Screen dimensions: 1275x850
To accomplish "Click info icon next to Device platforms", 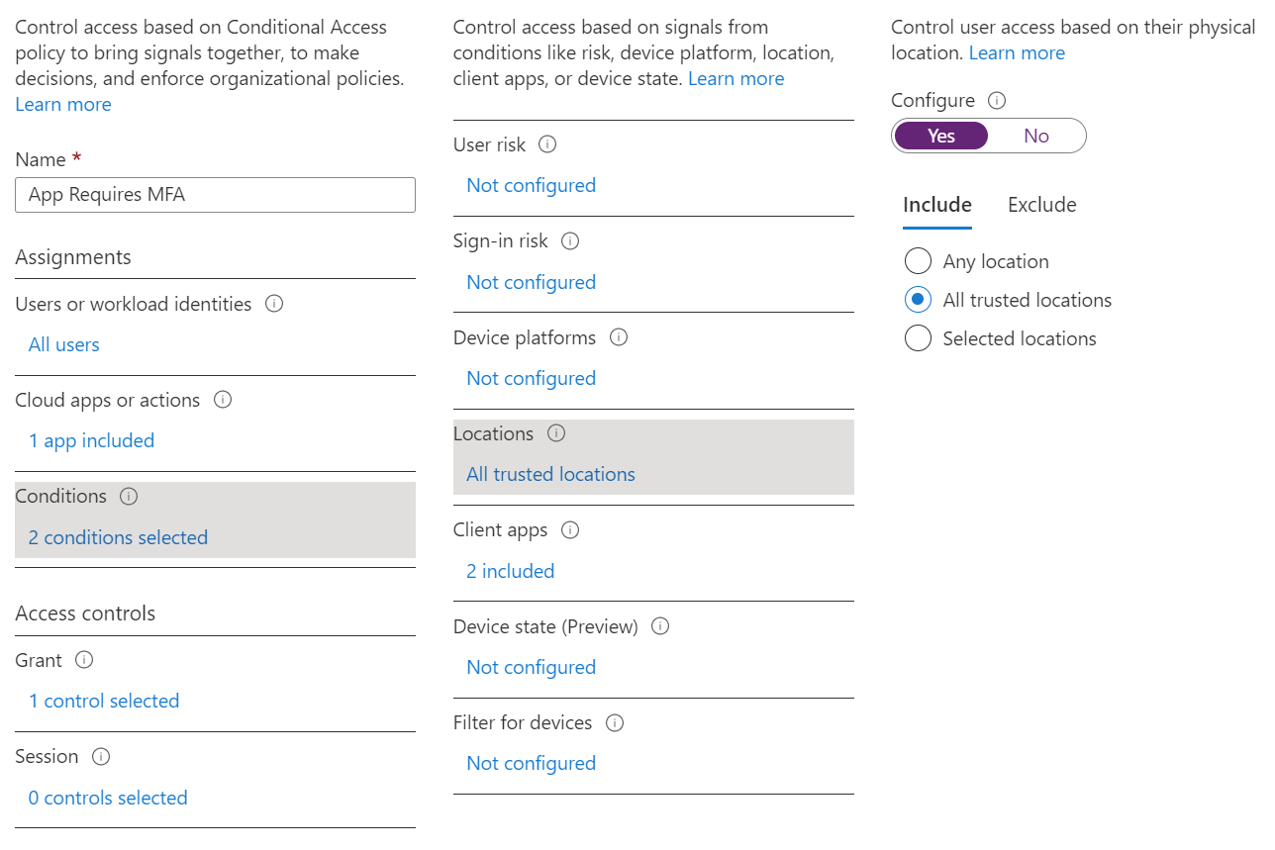I will (x=619, y=337).
